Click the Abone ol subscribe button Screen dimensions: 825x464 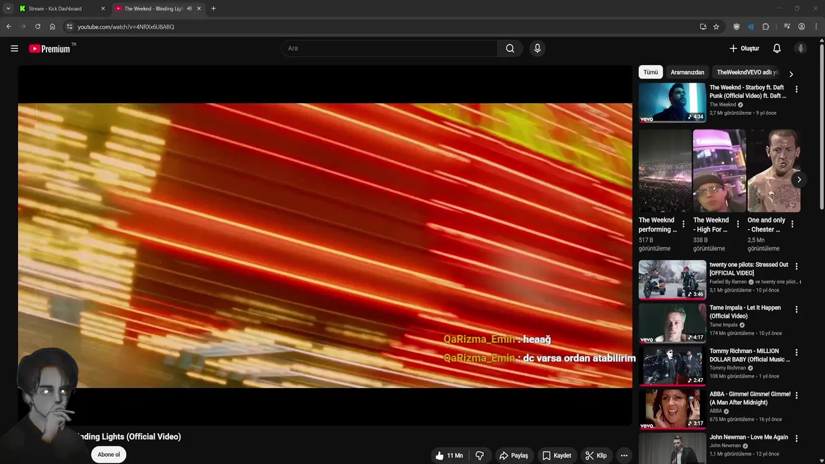point(108,454)
